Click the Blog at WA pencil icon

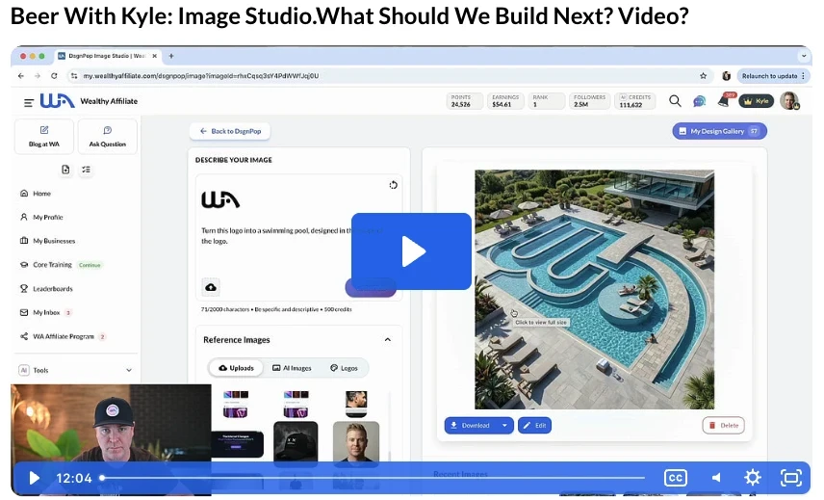(44, 130)
